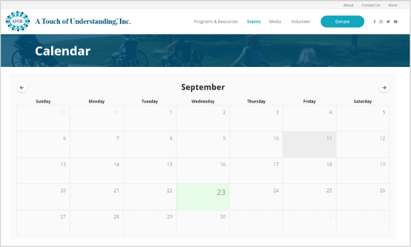Click the Donate button
Screen dimensions: 411x247
tap(342, 21)
